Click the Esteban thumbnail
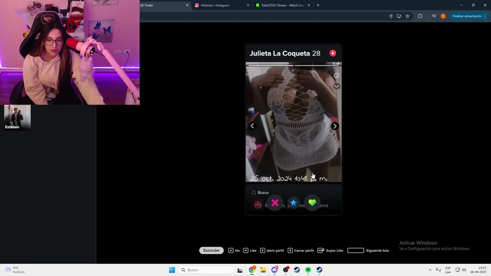Screen dimensions: 491x276 (x=17, y=118)
